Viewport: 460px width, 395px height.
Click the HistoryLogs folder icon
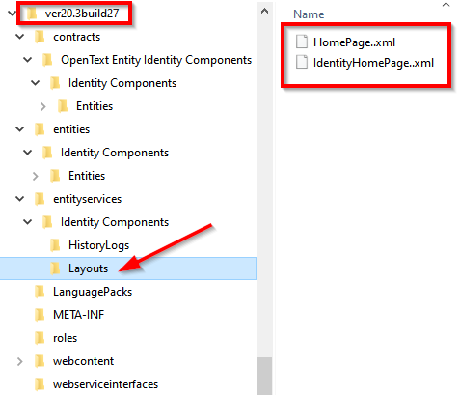55,245
